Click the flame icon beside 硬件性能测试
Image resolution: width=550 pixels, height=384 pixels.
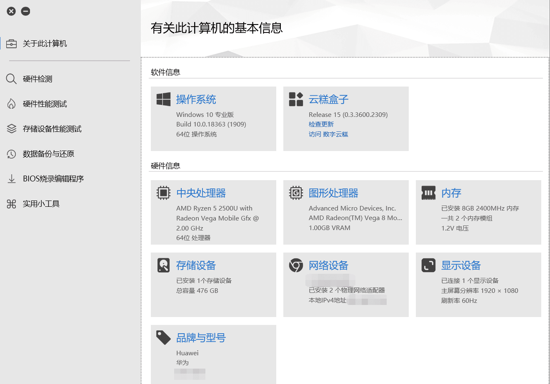pyautogui.click(x=11, y=104)
